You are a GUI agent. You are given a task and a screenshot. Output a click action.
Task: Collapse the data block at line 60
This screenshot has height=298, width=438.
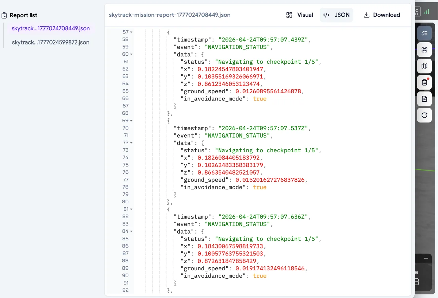(x=131, y=54)
